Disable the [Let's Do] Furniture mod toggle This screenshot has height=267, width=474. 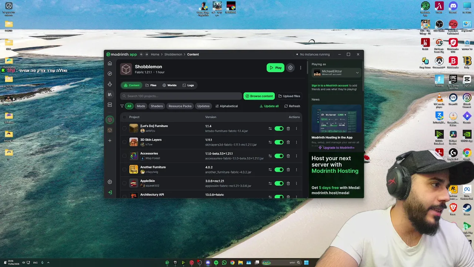279,129
